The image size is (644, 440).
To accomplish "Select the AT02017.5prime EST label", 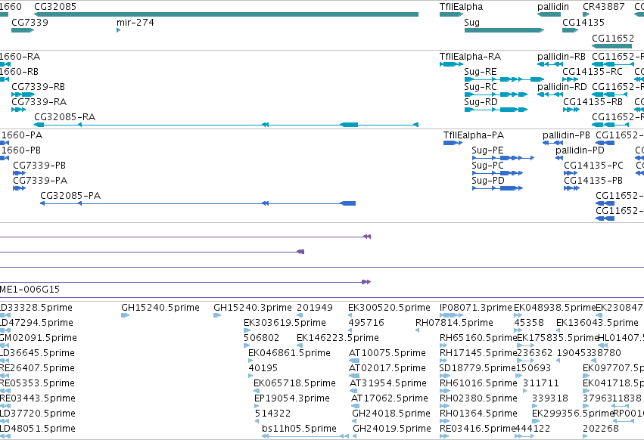I will [x=387, y=368].
